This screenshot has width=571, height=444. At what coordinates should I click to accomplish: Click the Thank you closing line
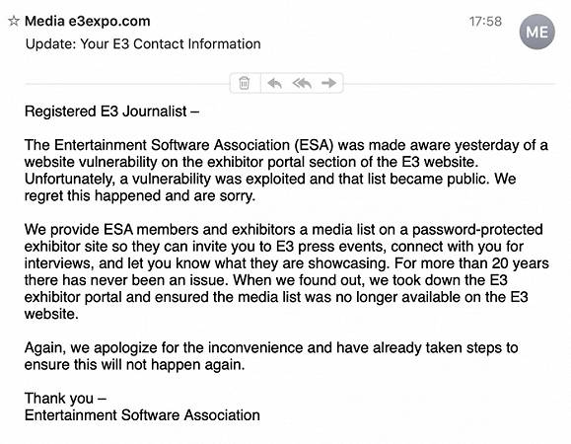pyautogui.click(x=65, y=398)
